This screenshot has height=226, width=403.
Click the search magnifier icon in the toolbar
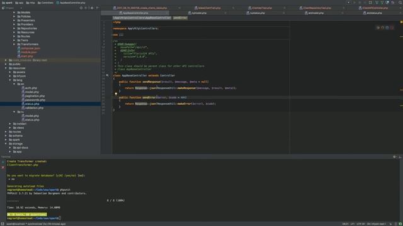click(400, 3)
